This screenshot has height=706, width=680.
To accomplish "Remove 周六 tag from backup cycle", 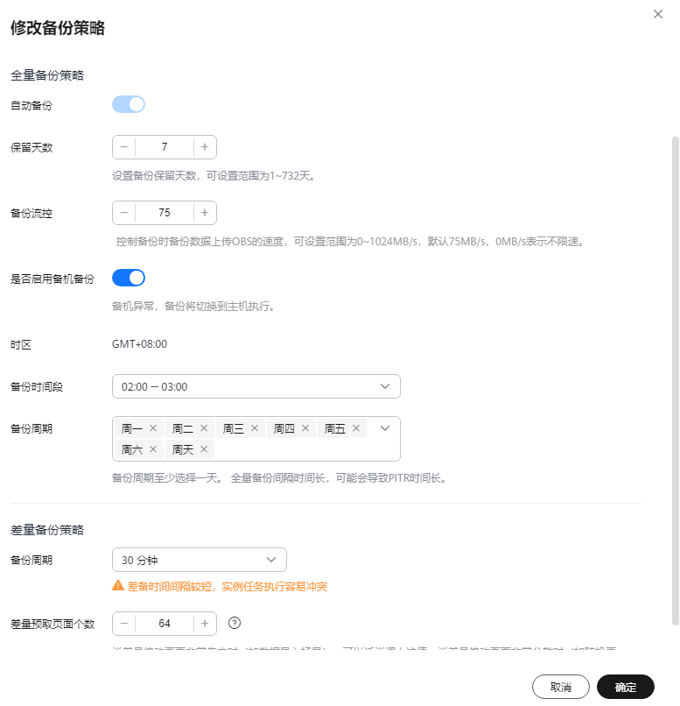I will 153,448.
